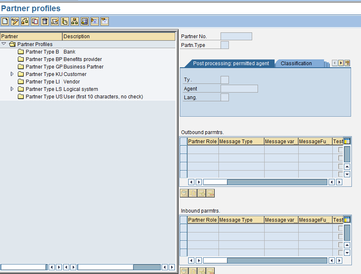Click the Outbound table horizontal scrollbar thumb
This screenshot has height=274, width=361.
tap(215, 182)
